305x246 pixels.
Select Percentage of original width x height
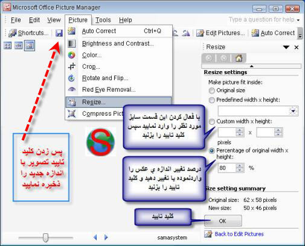point(211,151)
